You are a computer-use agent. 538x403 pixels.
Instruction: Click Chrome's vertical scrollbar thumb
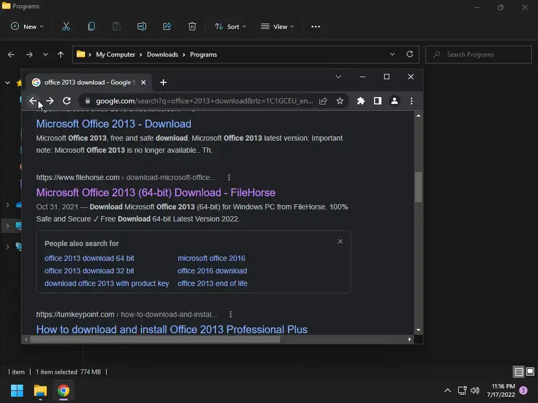(418, 187)
